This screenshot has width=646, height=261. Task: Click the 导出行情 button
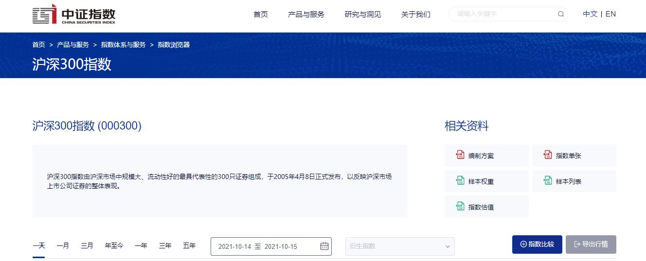(591, 244)
